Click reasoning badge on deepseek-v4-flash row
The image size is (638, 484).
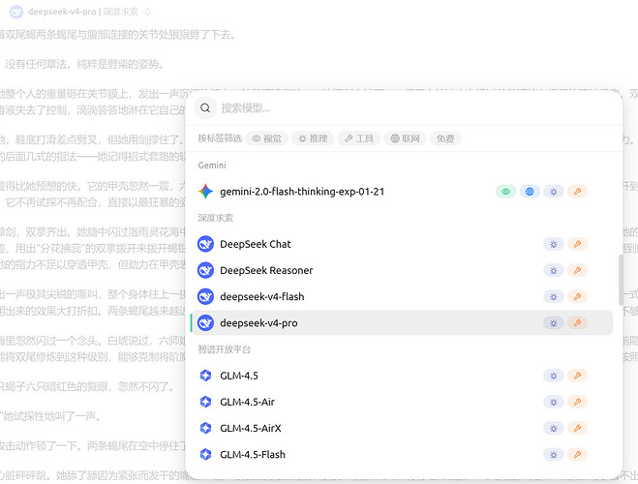[x=554, y=297]
